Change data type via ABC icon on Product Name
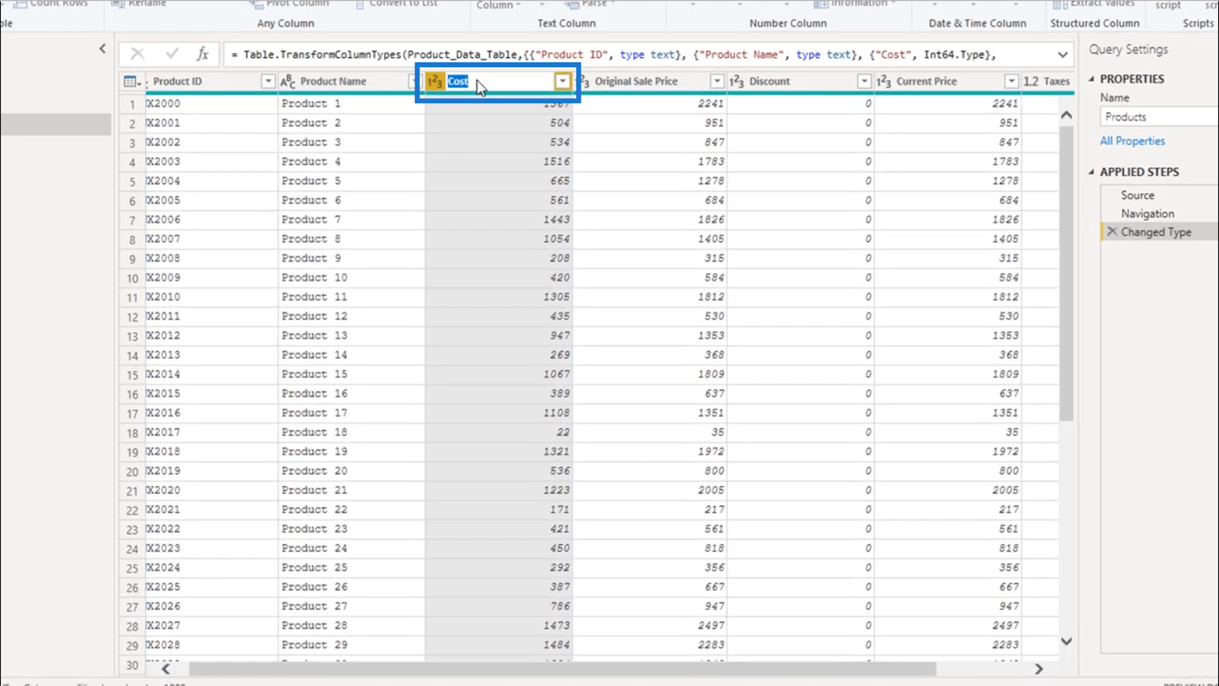The width and height of the screenshot is (1219, 686). tap(288, 81)
